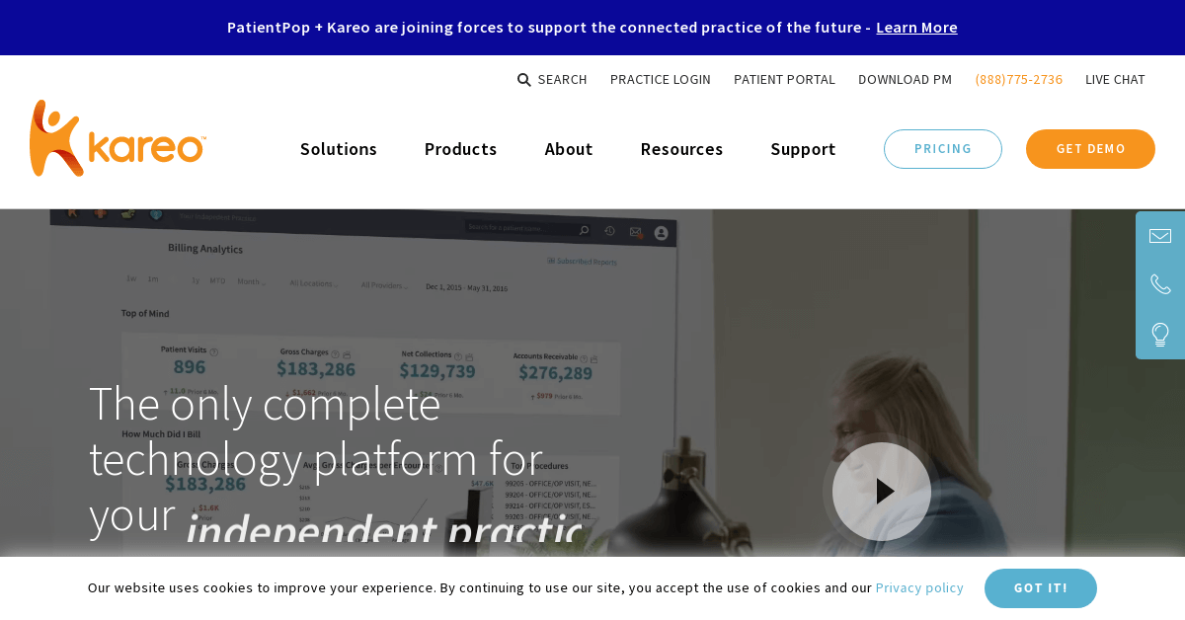Click the Kareo logo
Viewport: 1185px width, 620px height.
tap(118, 138)
